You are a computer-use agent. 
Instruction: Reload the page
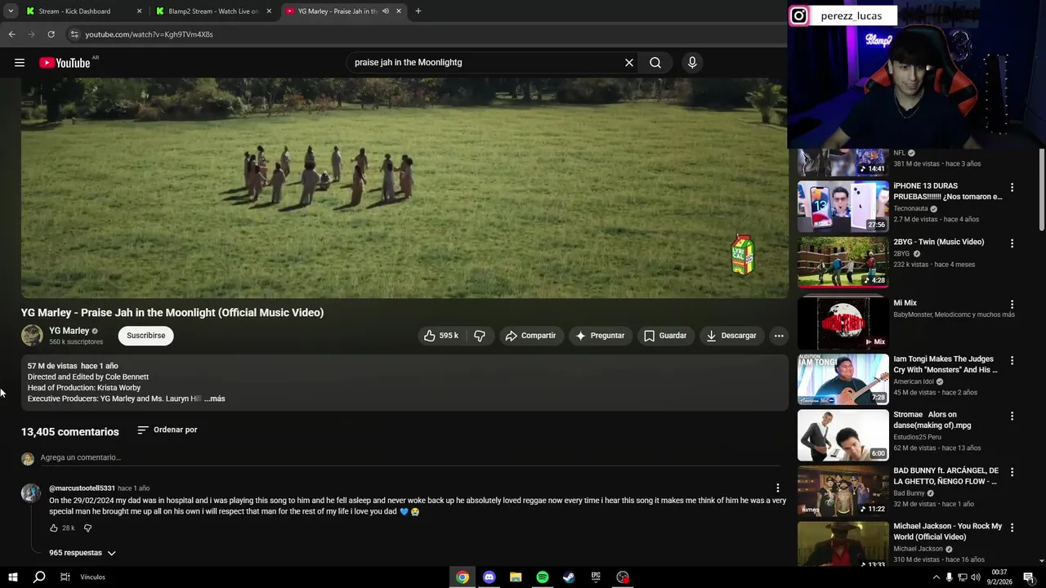tap(51, 34)
